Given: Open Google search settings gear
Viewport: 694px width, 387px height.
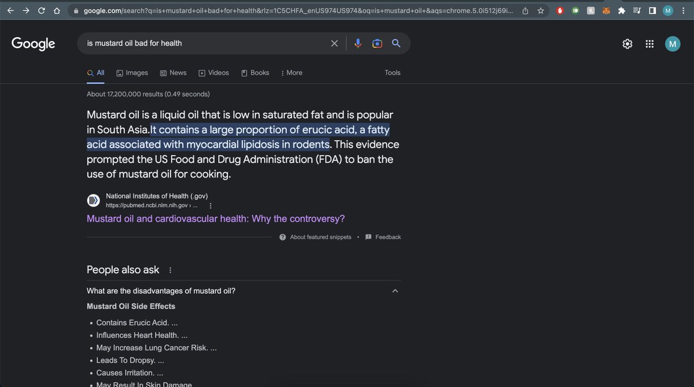Looking at the screenshot, I should tap(627, 44).
